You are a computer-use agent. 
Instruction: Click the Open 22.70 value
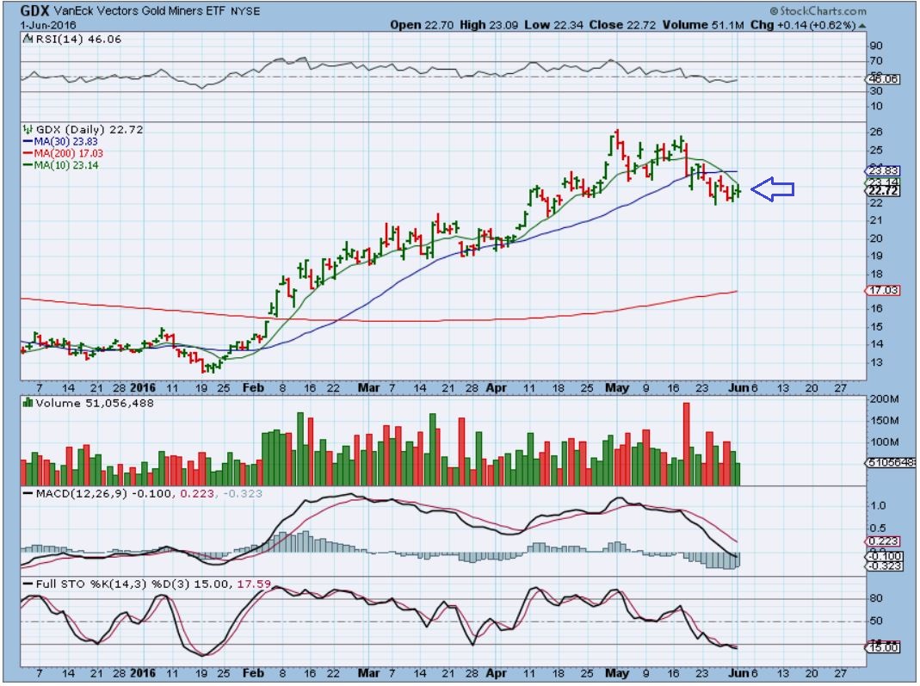[423, 25]
